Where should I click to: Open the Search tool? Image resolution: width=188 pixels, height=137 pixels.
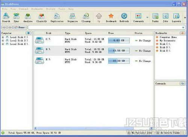click(6, 18)
